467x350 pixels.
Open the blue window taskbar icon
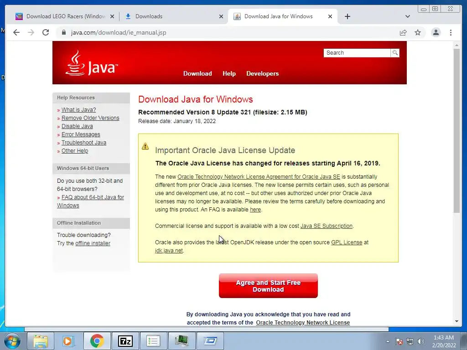pyautogui.click(x=210, y=341)
